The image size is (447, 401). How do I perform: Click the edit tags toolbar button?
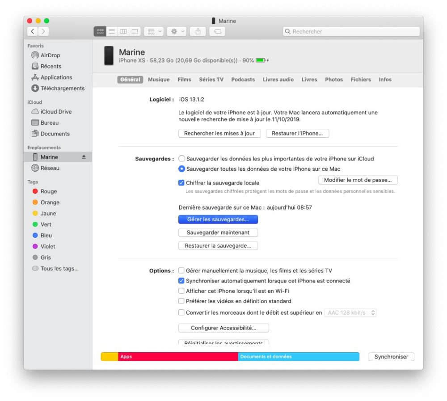pyautogui.click(x=218, y=31)
